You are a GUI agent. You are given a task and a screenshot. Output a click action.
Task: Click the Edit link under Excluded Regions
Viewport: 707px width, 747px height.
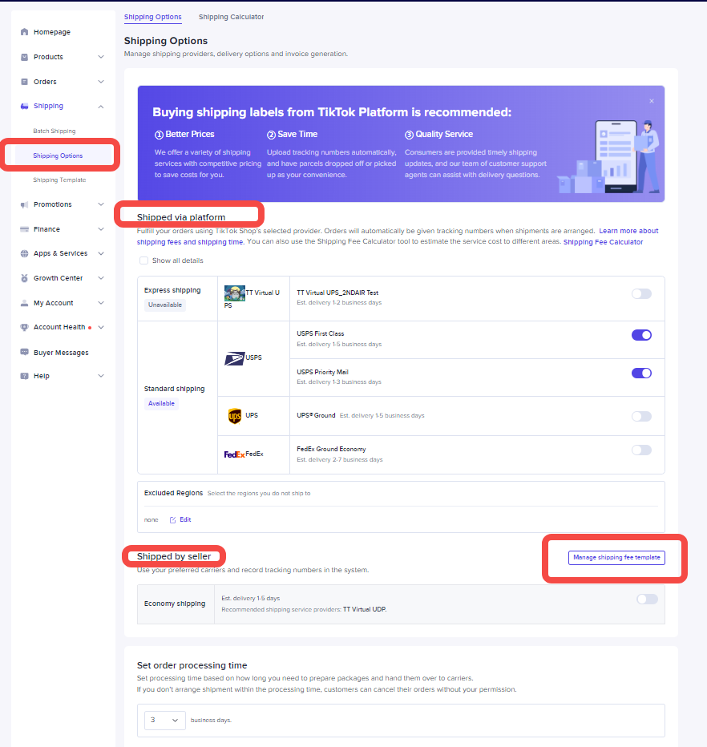185,519
